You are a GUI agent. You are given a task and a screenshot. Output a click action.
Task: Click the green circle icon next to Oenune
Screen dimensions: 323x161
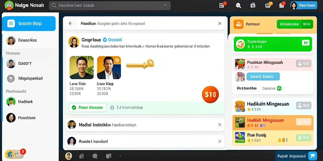click(x=279, y=88)
